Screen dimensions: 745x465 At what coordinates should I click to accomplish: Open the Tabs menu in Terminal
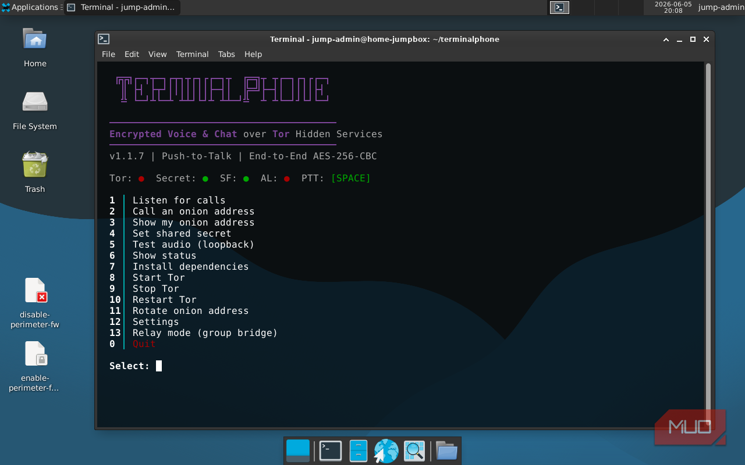226,54
